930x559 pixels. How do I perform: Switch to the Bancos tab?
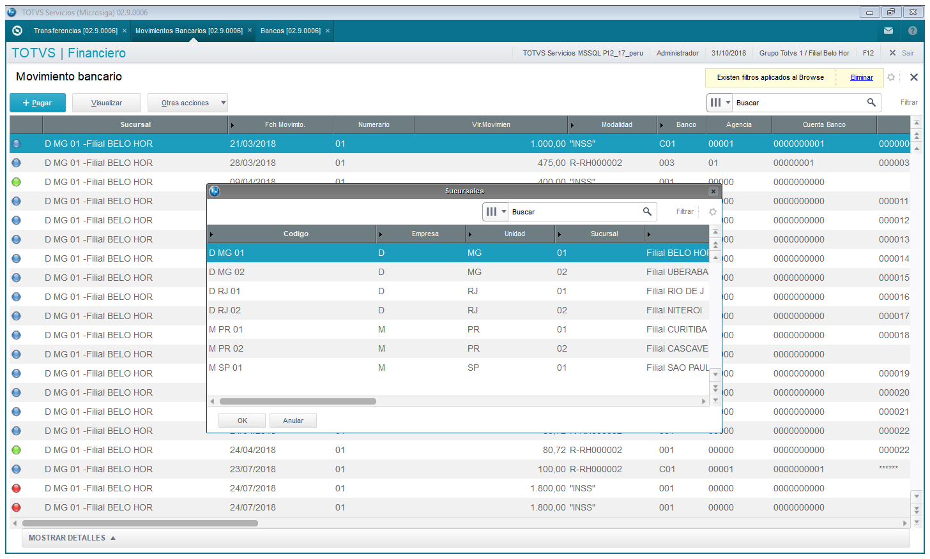[291, 31]
